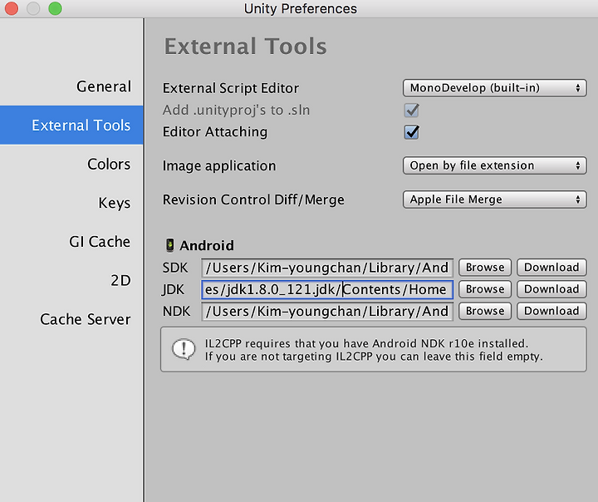Toggle the Editor Attaching checkbox
The image size is (598, 502).
[x=411, y=132]
